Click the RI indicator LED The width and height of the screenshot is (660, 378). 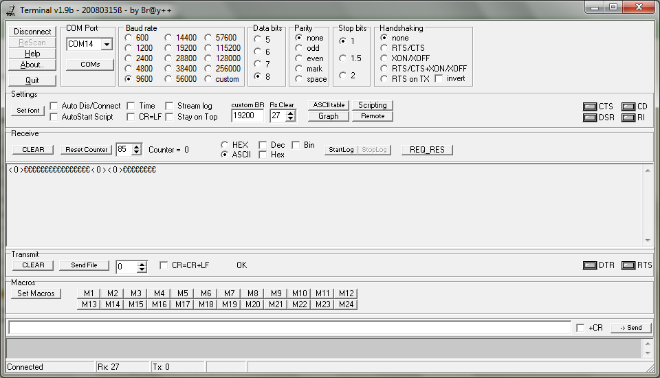tap(628, 118)
